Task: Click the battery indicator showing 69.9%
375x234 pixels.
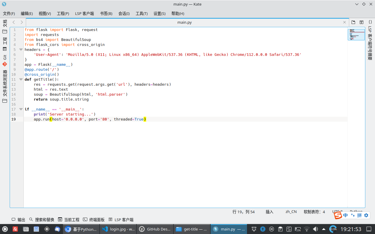Action: coord(333,229)
